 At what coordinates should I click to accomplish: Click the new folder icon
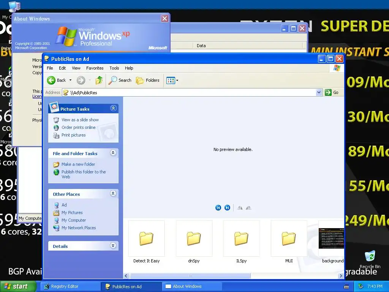56,164
